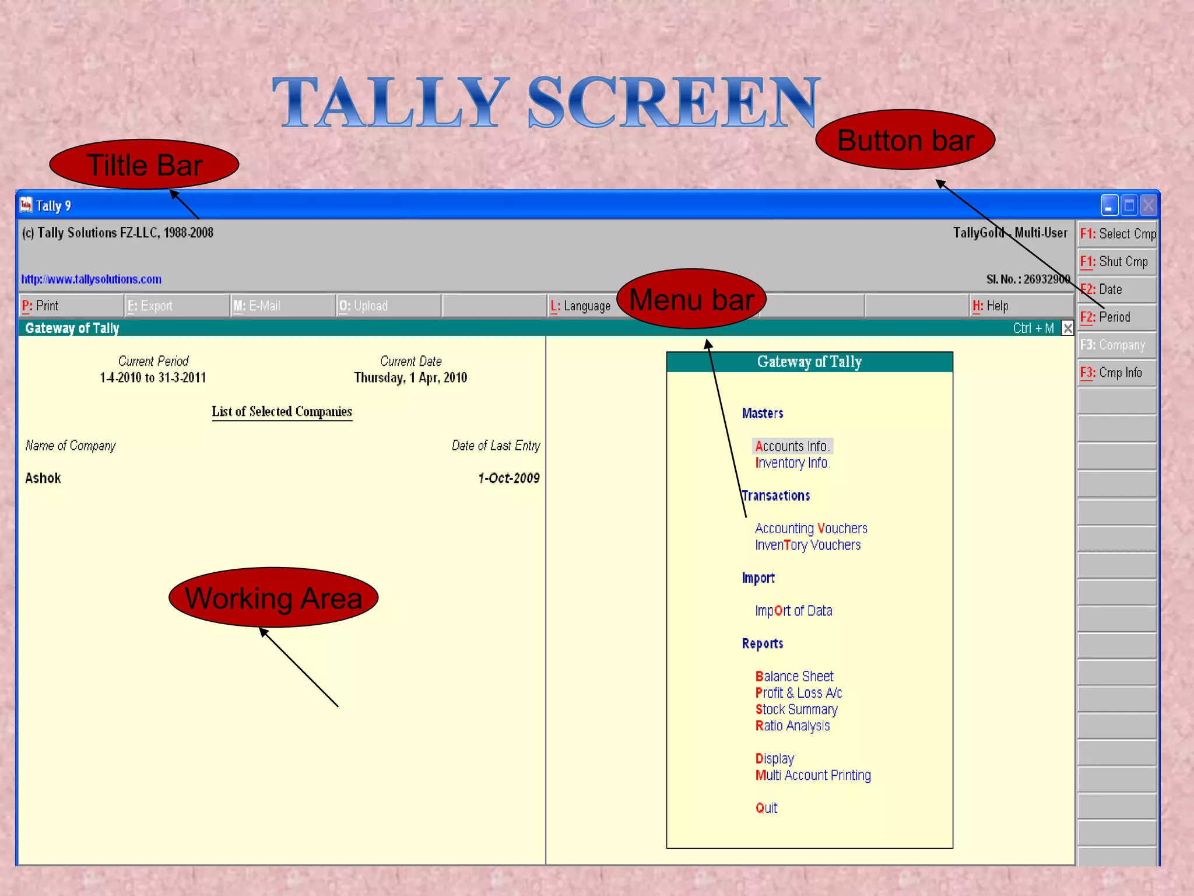The image size is (1194, 896).
Task: Click the Name of Company column header
Action: click(x=71, y=446)
